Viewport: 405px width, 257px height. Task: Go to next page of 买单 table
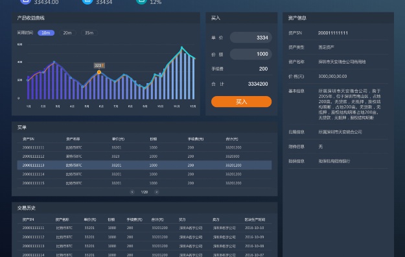[x=157, y=192]
